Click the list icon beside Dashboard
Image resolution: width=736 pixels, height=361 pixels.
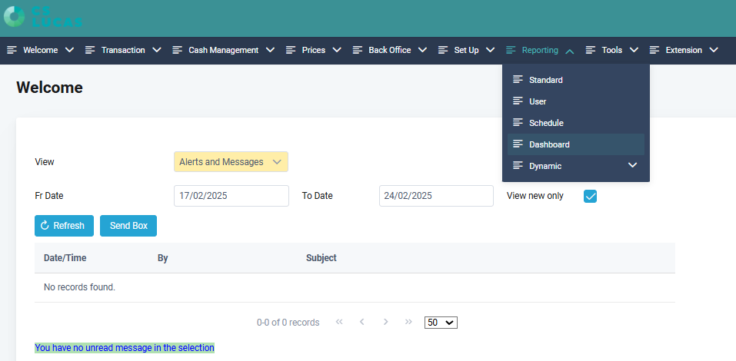pos(518,144)
